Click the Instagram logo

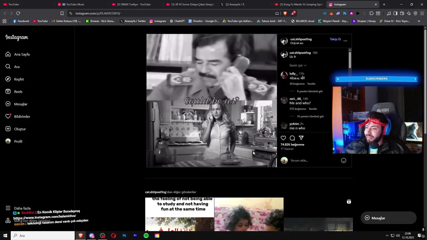(17, 37)
